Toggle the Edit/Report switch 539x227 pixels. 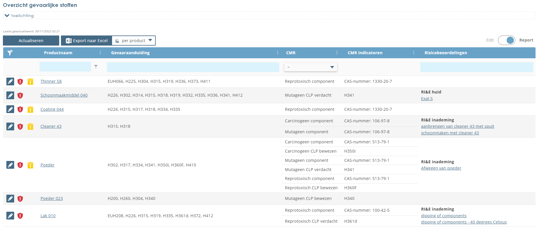coord(506,40)
